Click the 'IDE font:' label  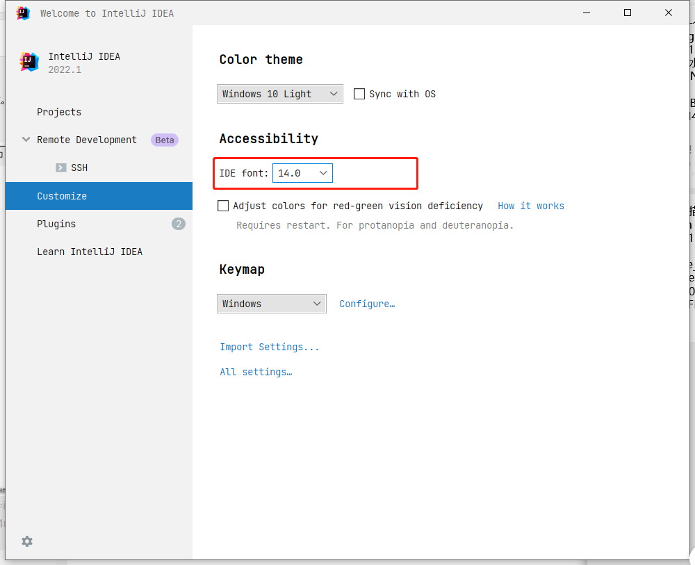(x=244, y=173)
